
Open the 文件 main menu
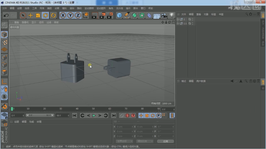[4, 8]
